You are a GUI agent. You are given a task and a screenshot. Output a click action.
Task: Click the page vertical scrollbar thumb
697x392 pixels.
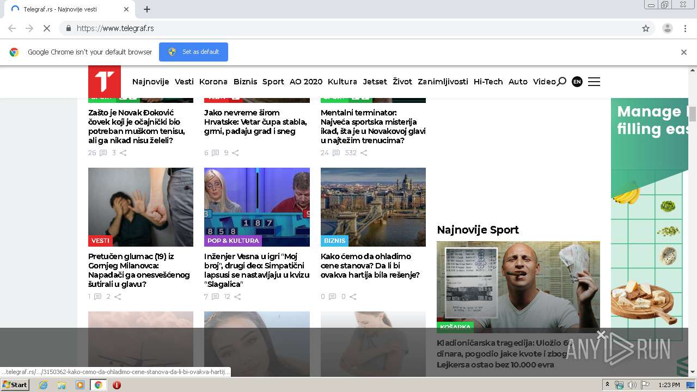tap(693, 114)
